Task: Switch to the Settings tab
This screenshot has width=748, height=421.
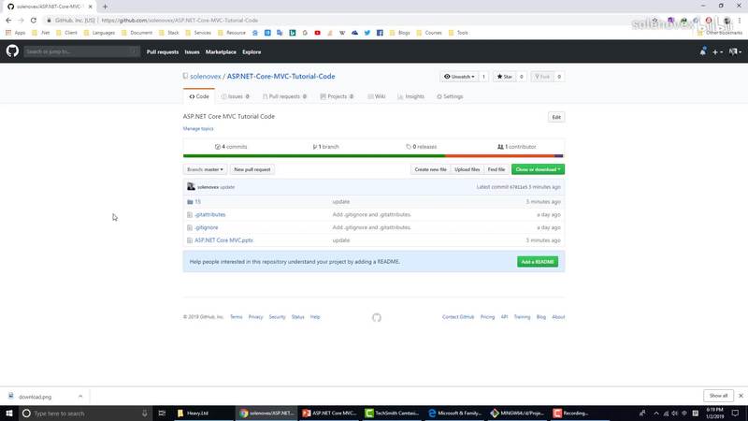Action: point(450,96)
